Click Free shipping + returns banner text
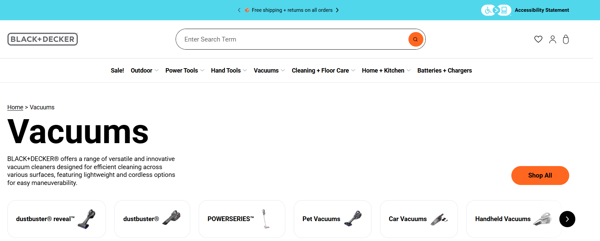The image size is (600, 241). pyautogui.click(x=292, y=10)
